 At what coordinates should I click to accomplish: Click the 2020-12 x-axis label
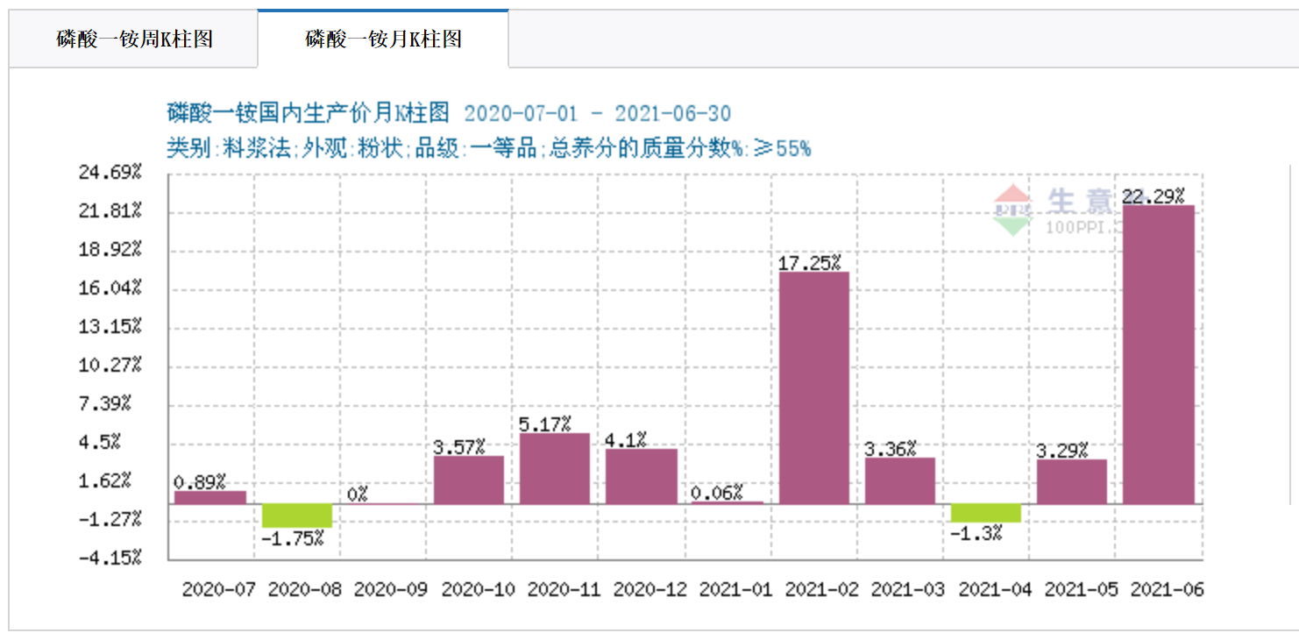(x=649, y=589)
